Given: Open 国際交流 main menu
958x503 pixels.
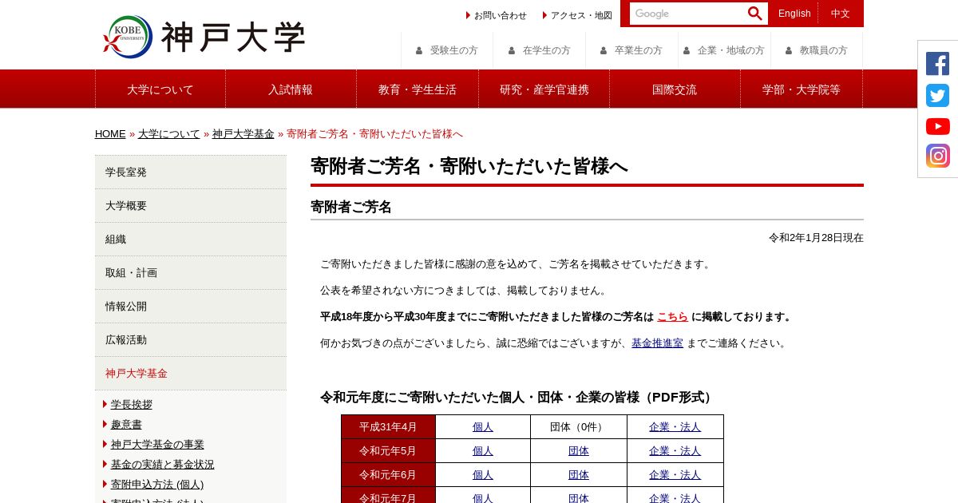Looking at the screenshot, I should pos(675,89).
